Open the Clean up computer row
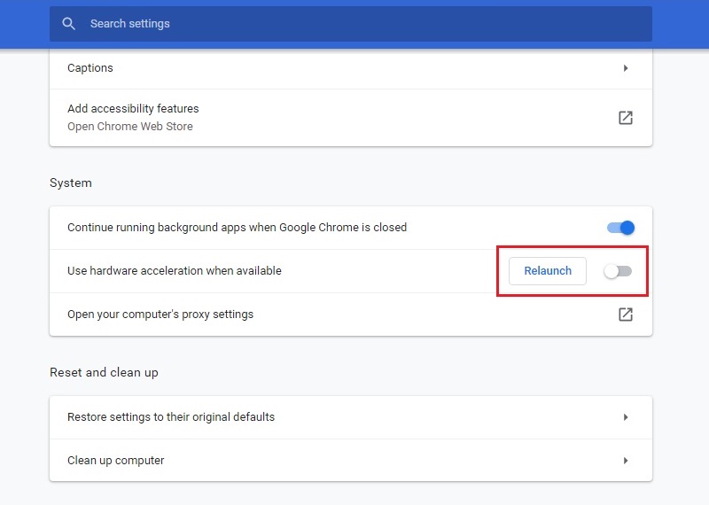This screenshot has width=709, height=505. 350,460
